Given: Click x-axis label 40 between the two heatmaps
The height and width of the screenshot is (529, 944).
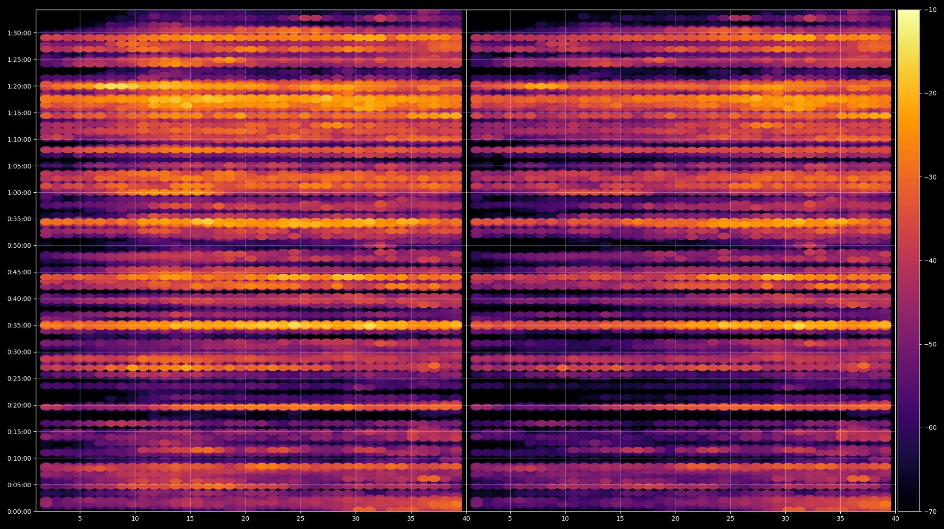Looking at the screenshot, I should [x=466, y=519].
